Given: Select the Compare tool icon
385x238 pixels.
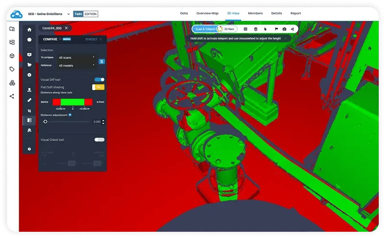Looking at the screenshot, I should pyautogui.click(x=29, y=120).
